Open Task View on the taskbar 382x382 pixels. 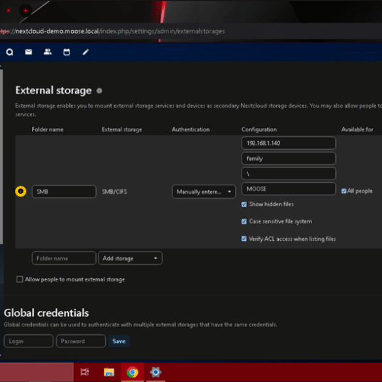click(84, 372)
